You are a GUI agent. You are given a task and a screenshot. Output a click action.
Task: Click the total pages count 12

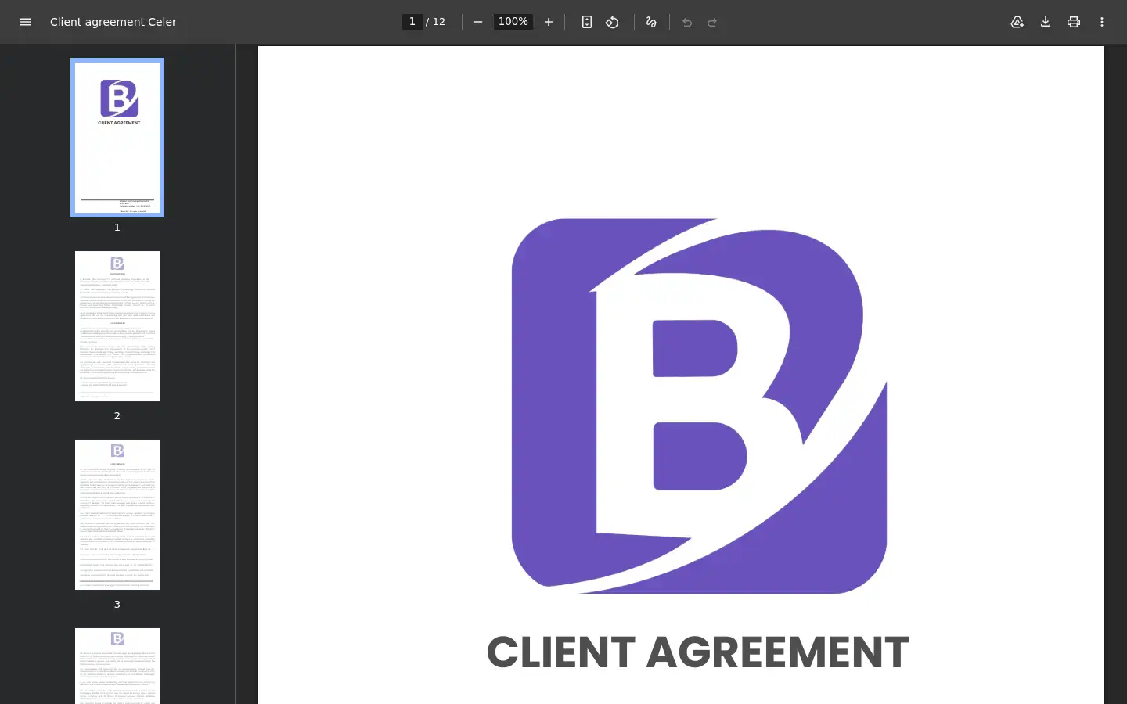pyautogui.click(x=439, y=22)
